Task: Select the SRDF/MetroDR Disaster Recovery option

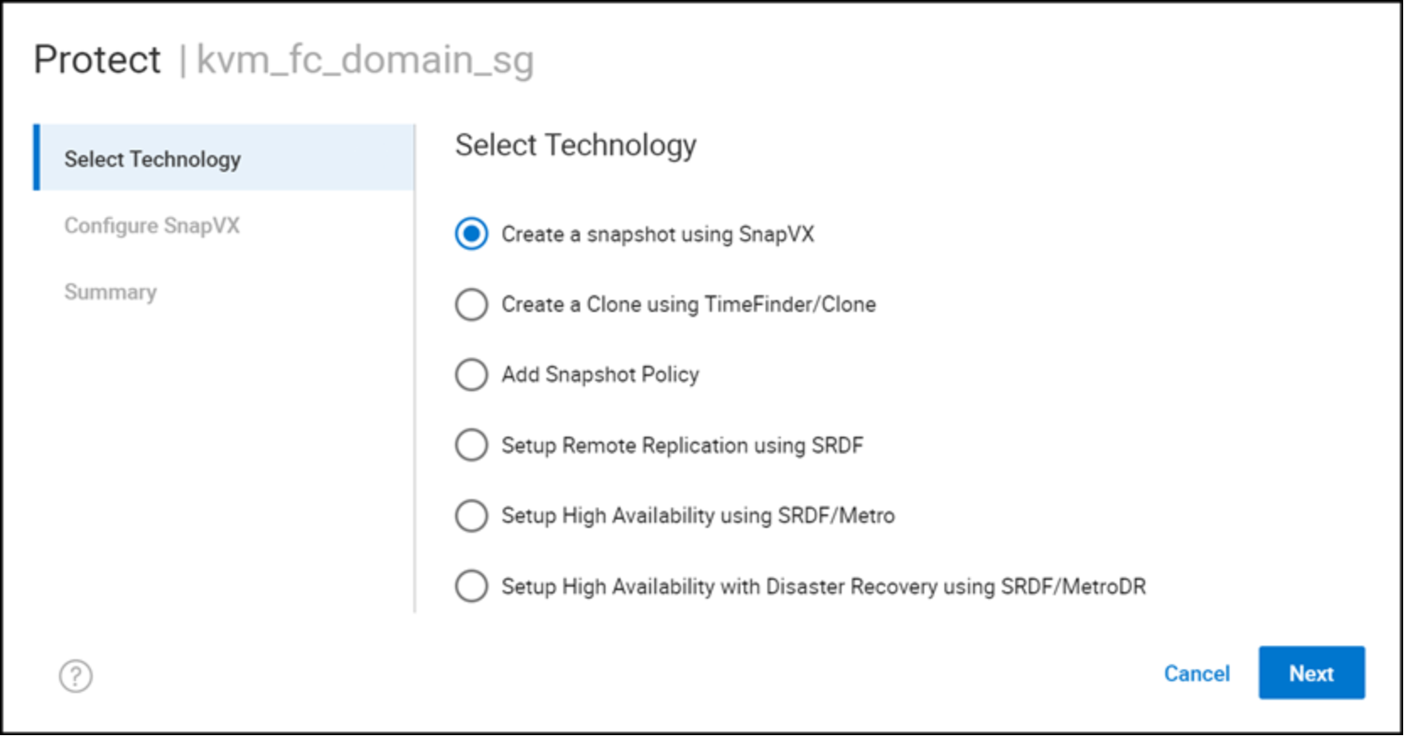Action: pos(471,586)
